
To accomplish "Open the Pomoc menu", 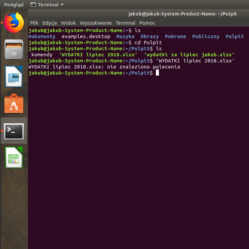I will [x=147, y=23].
